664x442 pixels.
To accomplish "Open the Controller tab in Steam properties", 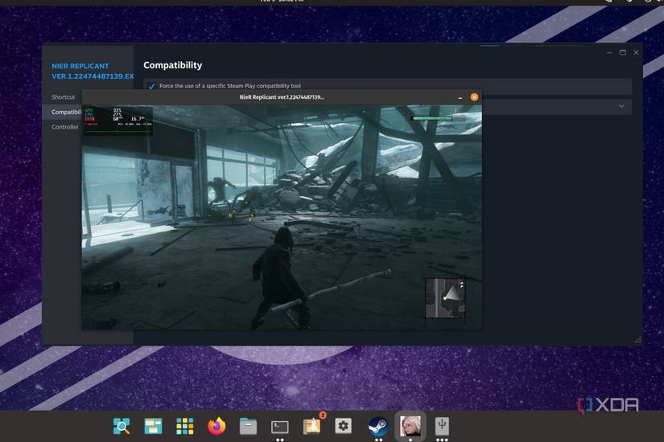I will point(65,127).
